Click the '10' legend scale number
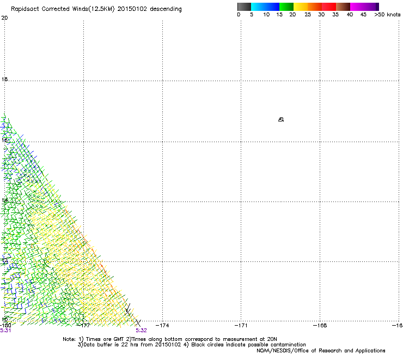403x354 pixels. 266,15
